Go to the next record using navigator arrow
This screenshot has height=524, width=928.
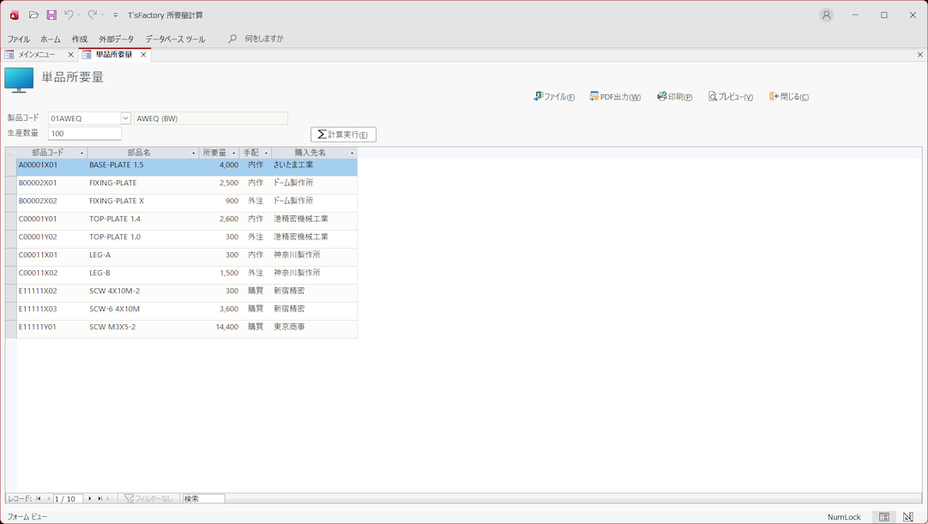pyautogui.click(x=90, y=498)
